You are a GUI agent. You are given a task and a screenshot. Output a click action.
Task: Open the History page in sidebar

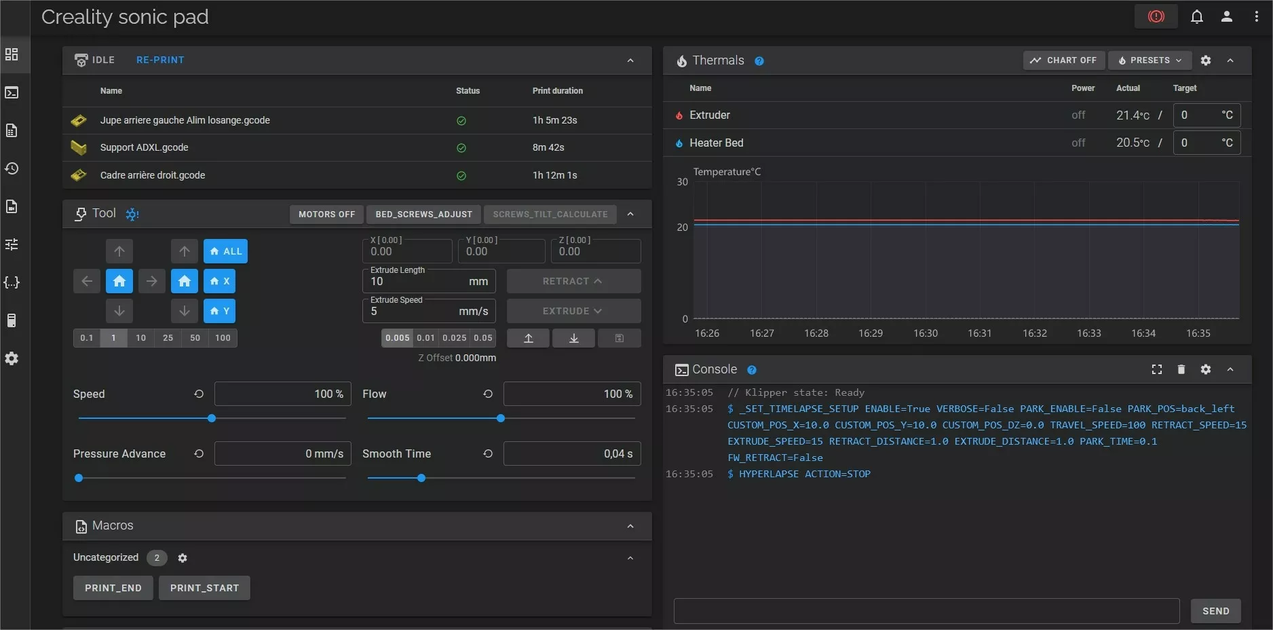(12, 168)
